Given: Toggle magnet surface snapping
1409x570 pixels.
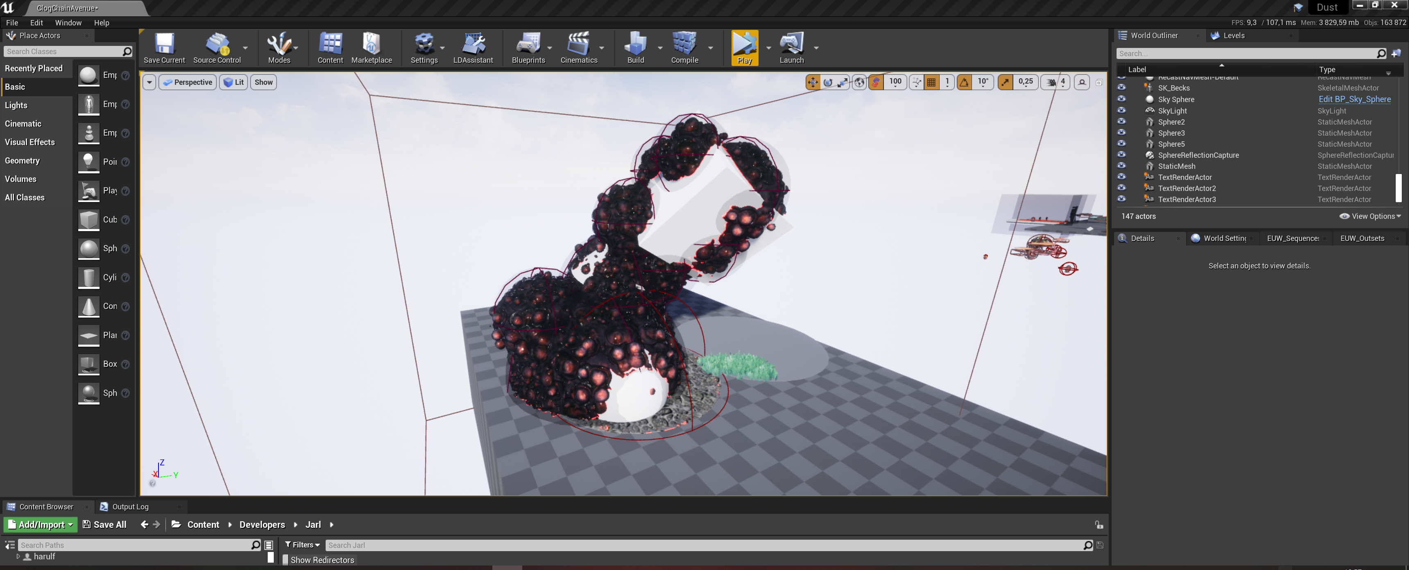Looking at the screenshot, I should 876,82.
